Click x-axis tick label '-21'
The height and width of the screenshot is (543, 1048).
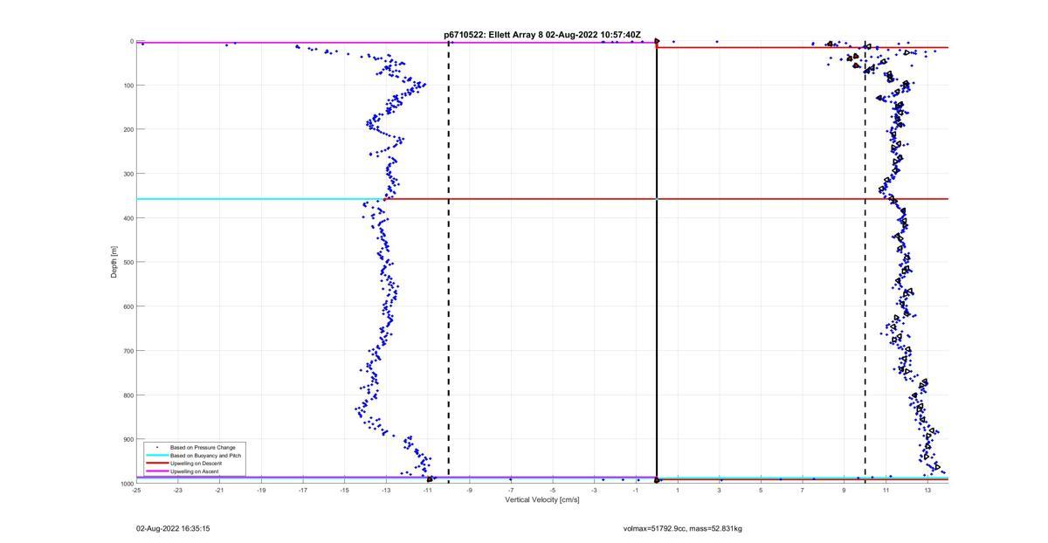coord(219,491)
